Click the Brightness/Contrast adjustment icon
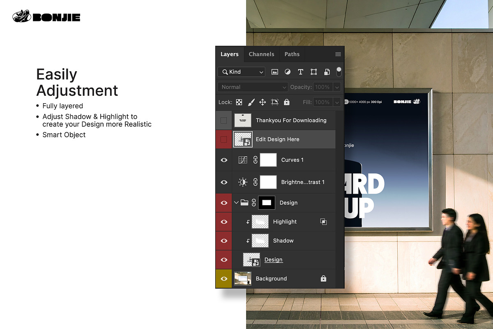Screen dimensions: 493x329 point(243,182)
